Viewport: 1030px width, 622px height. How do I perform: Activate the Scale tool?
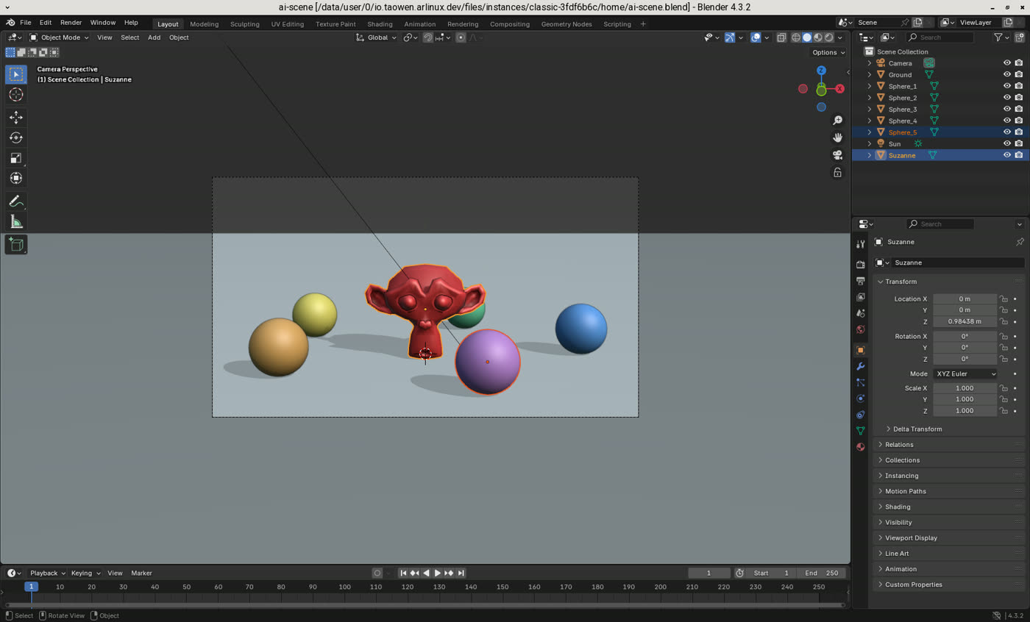15,158
